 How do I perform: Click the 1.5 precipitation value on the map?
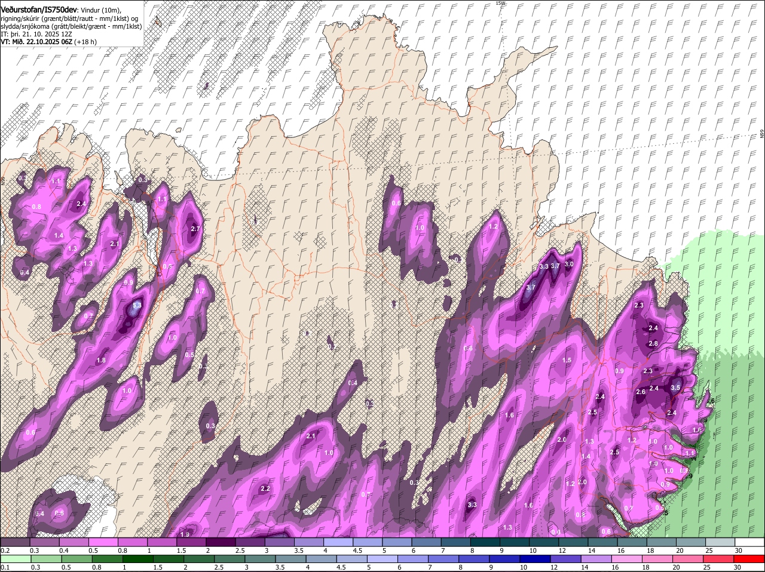tap(567, 360)
